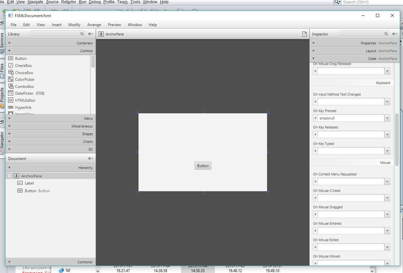Click the HTMLEditor icon in Library
Image resolution: width=403 pixels, height=273 pixels.
click(x=11, y=100)
